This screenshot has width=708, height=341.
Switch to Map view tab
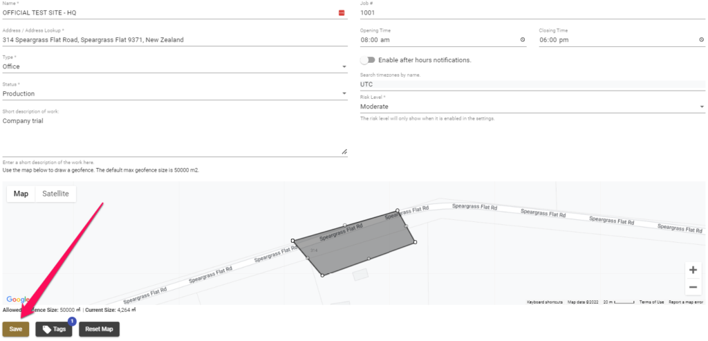(21, 194)
